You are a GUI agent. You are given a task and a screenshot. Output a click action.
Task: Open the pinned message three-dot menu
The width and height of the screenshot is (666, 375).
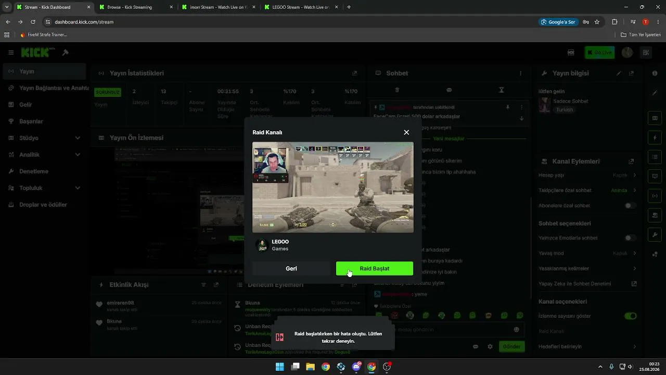[x=522, y=107]
